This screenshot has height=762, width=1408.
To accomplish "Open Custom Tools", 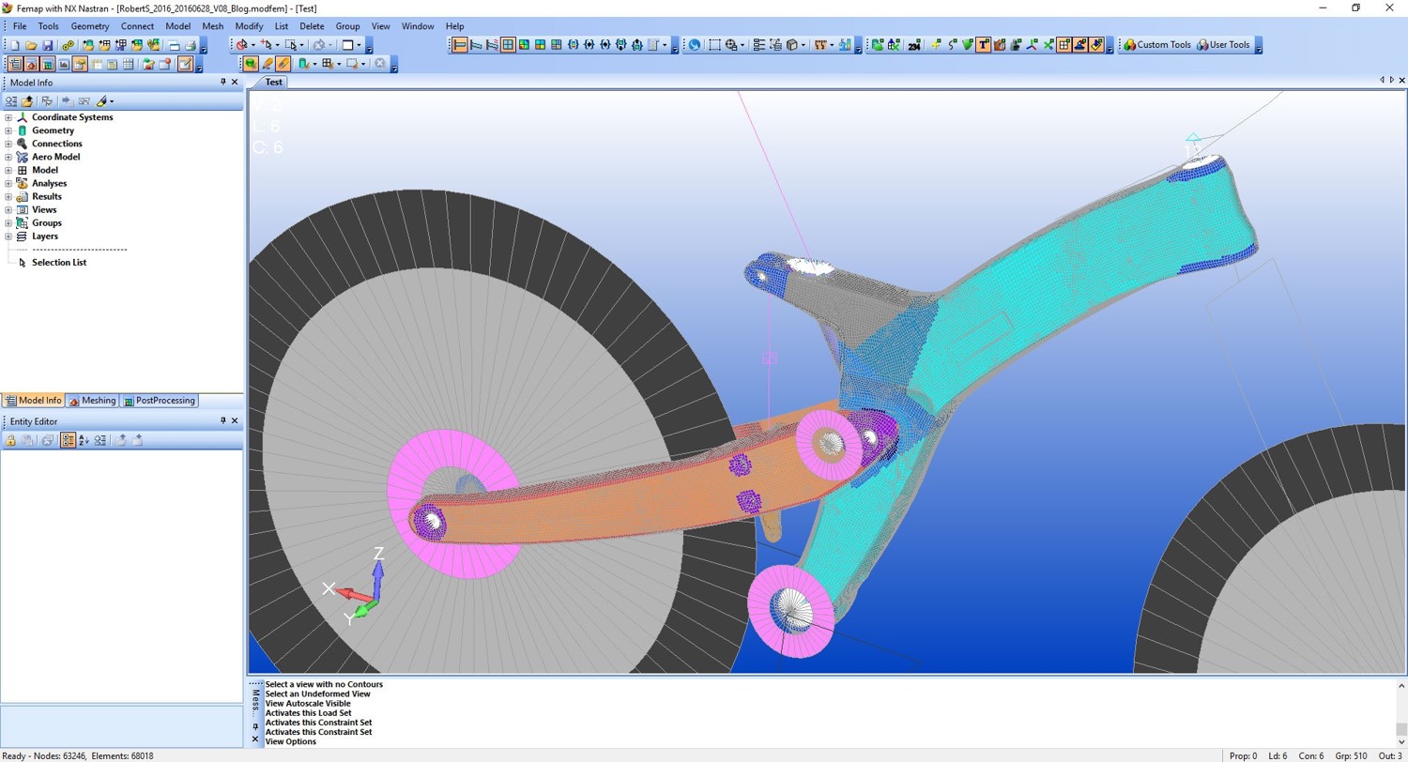I will coord(1156,44).
